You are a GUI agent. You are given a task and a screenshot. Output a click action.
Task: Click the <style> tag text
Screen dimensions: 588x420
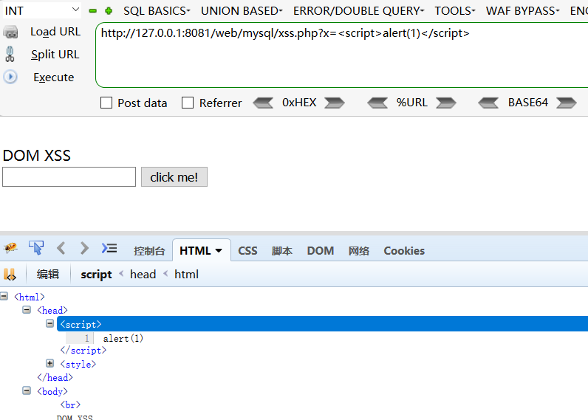[x=78, y=364]
